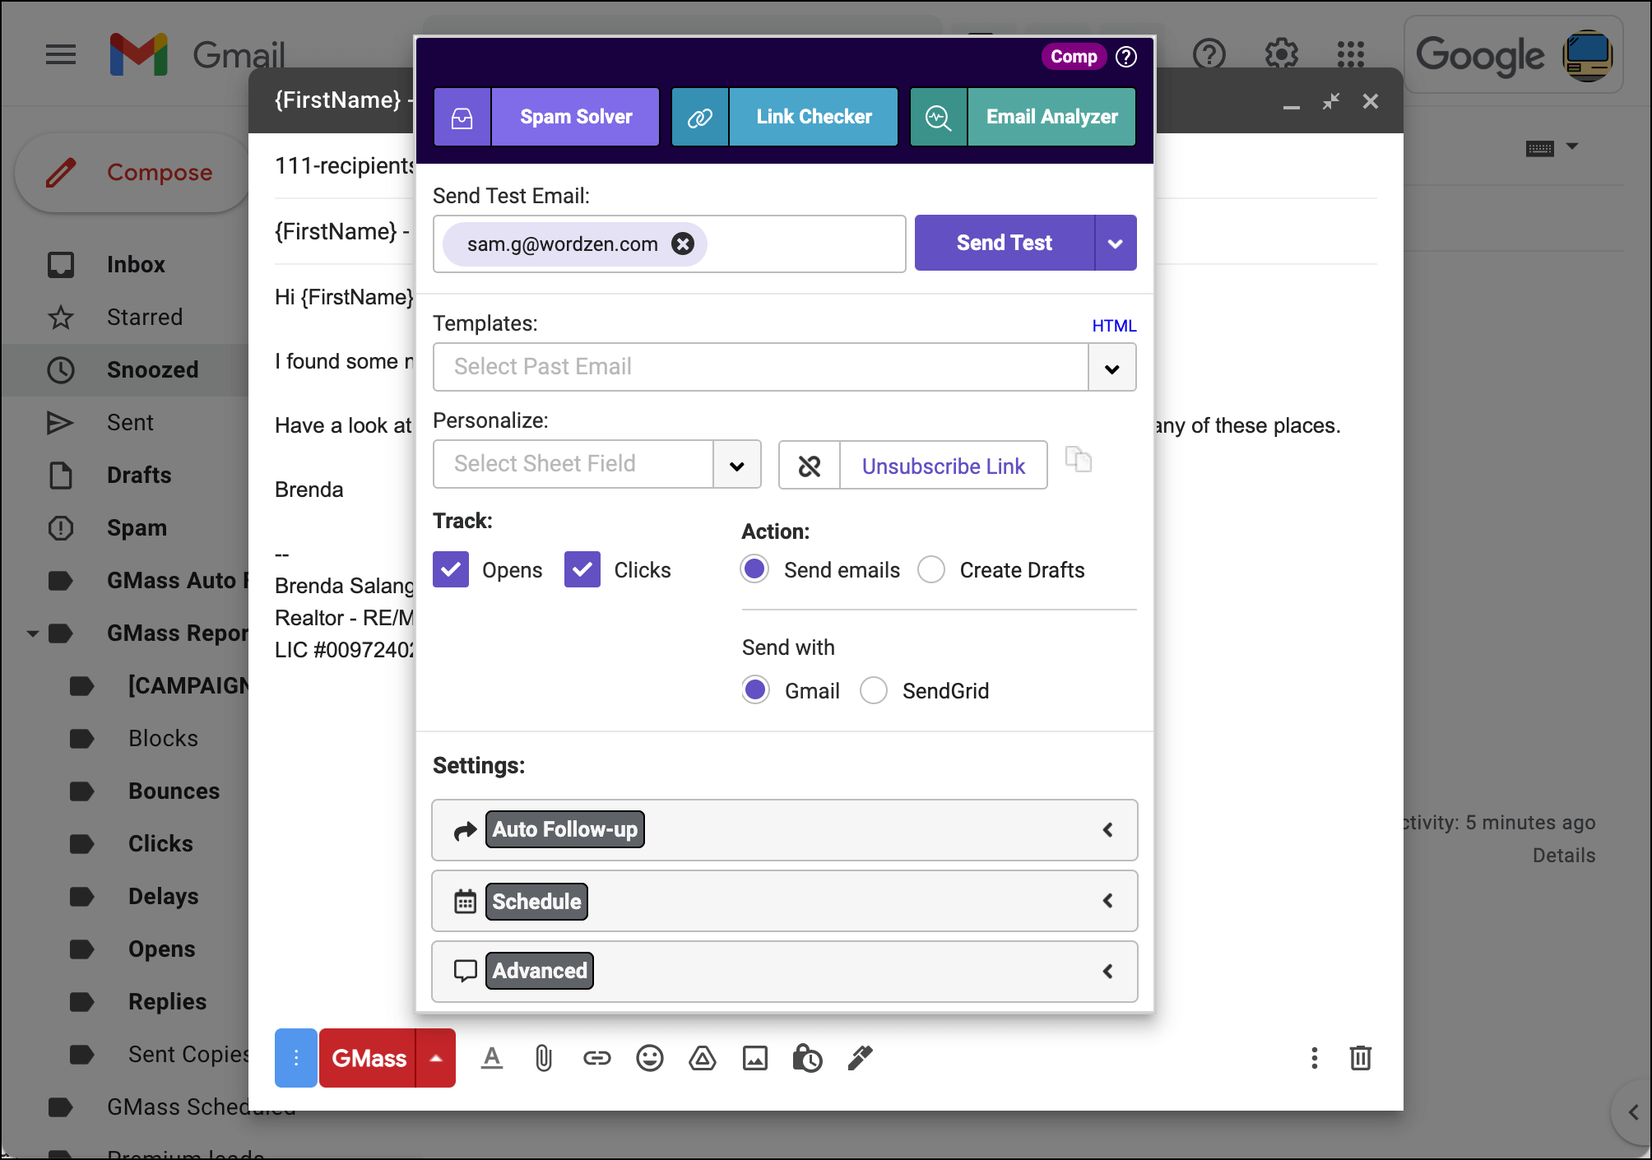Open the Replies label
This screenshot has height=1160, width=1652.
167,1002
